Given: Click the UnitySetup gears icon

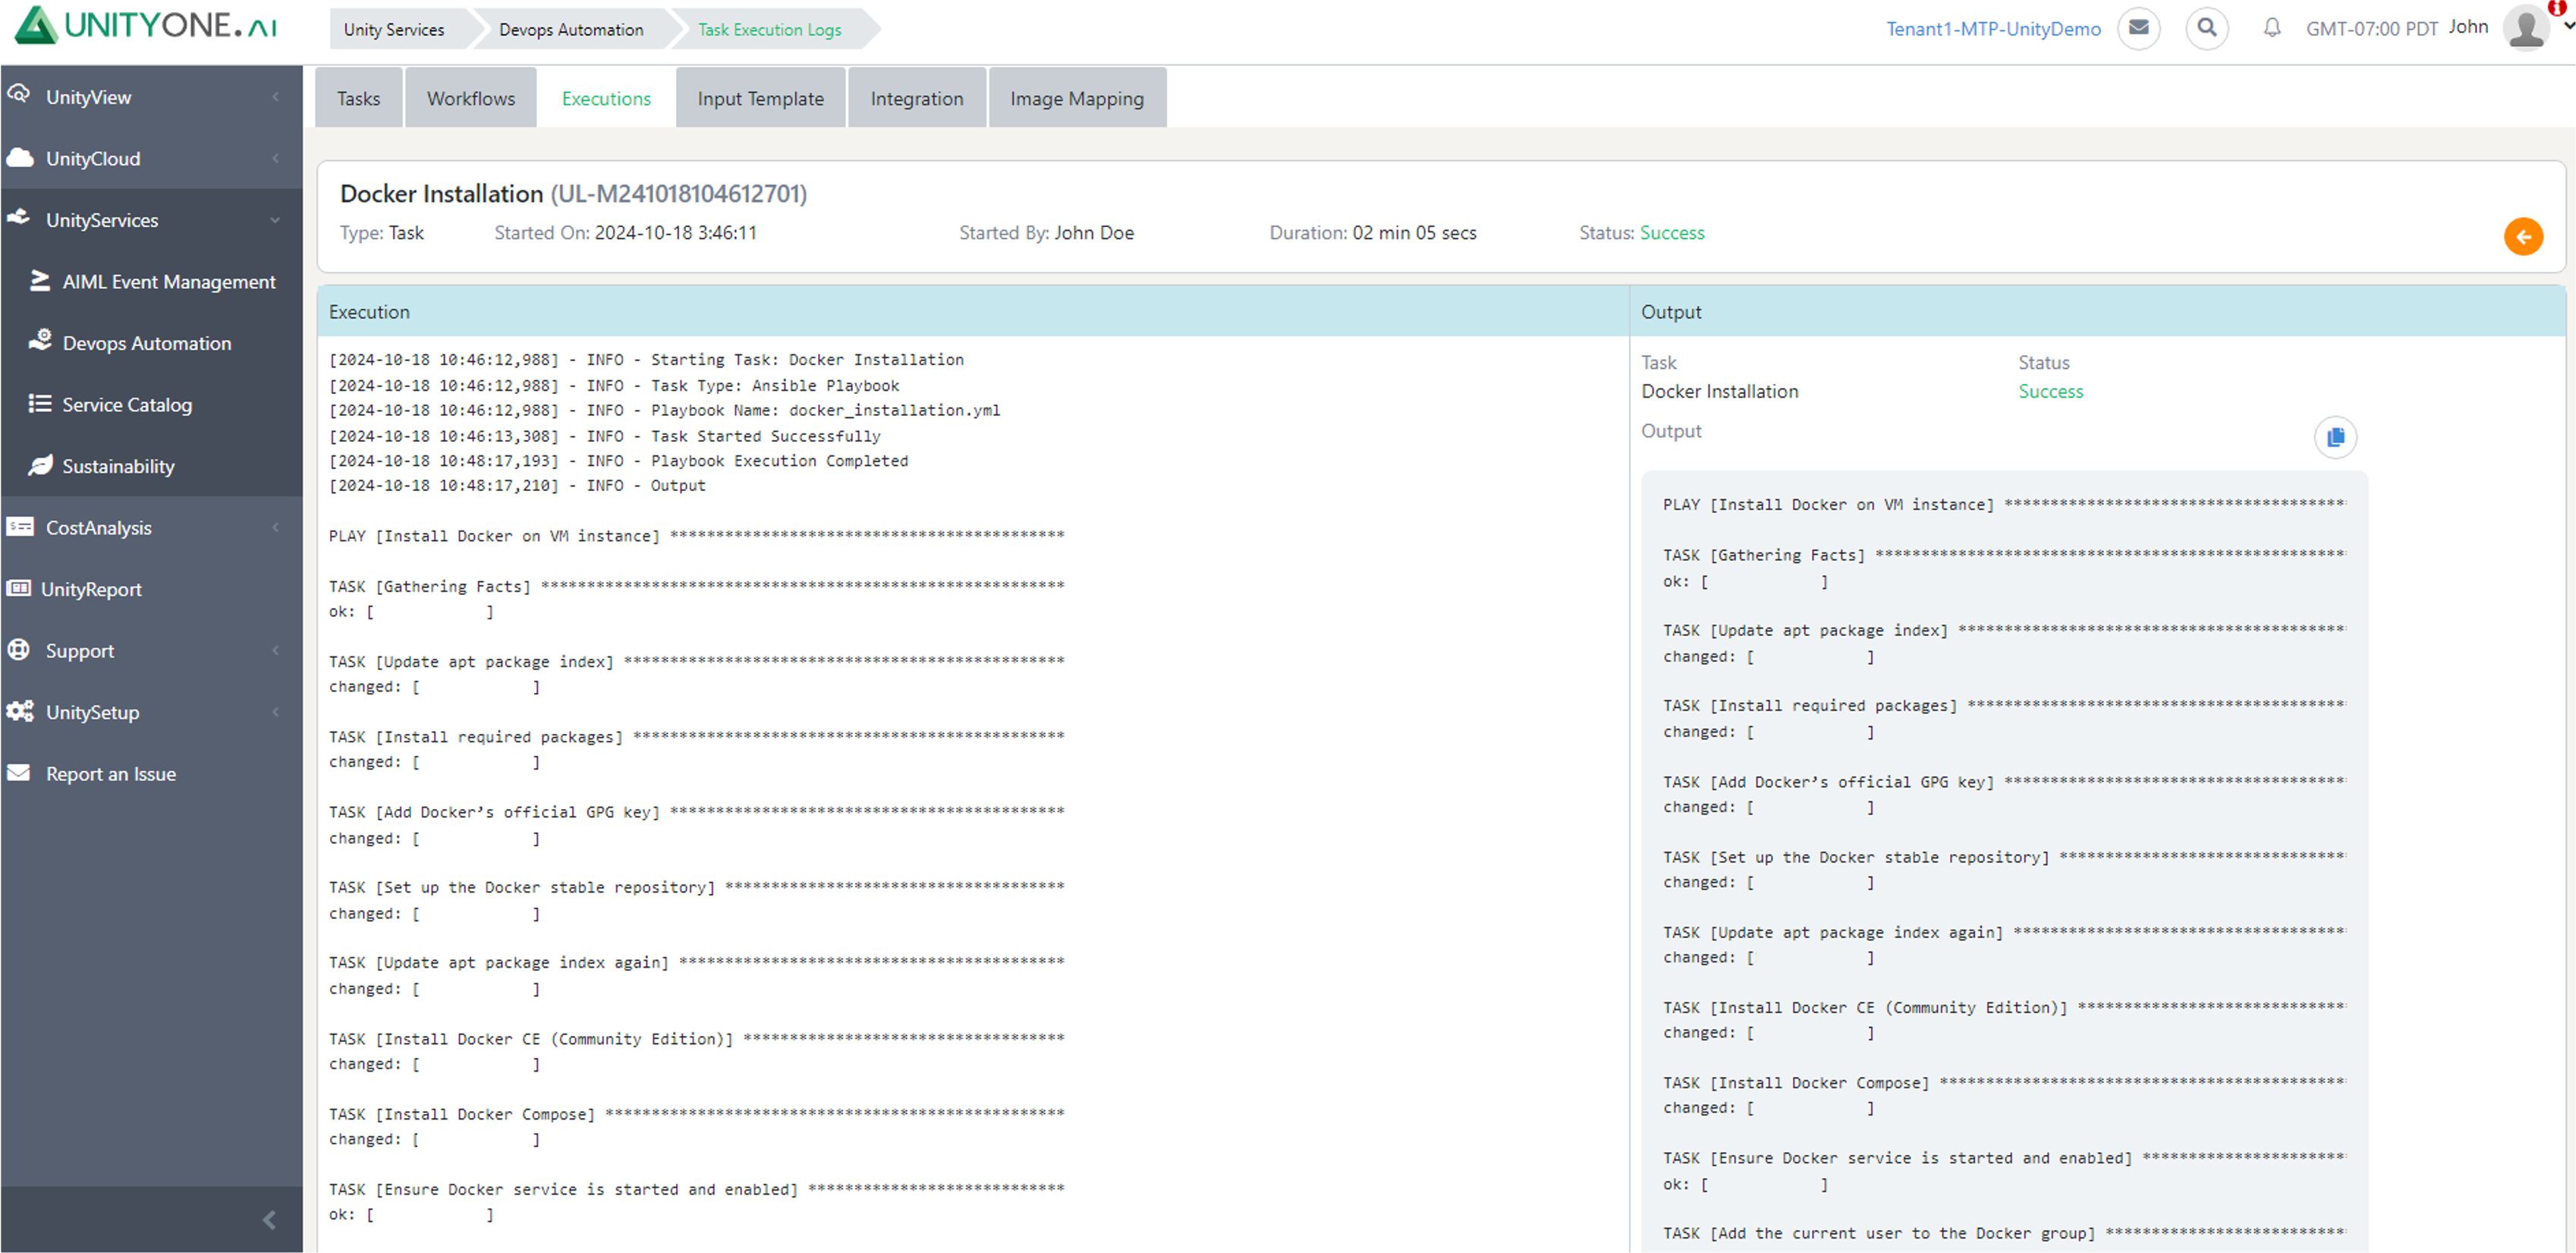Looking at the screenshot, I should tap(20, 711).
